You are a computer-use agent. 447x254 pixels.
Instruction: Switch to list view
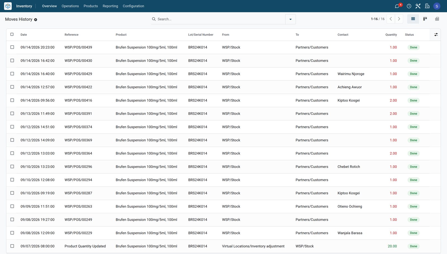[413, 19]
